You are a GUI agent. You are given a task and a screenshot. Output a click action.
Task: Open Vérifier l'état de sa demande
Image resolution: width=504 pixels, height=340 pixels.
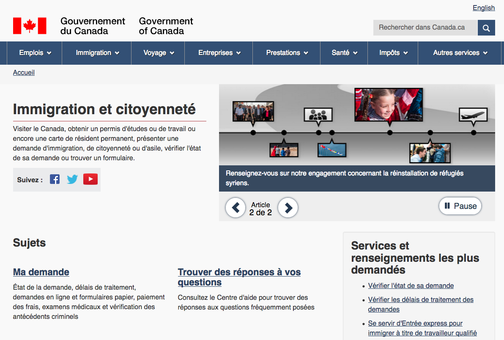point(411,285)
